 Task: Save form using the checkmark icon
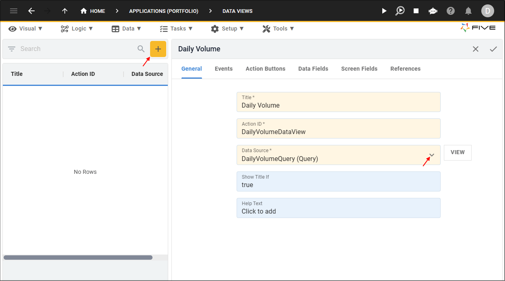(x=493, y=49)
